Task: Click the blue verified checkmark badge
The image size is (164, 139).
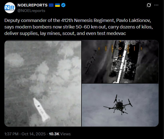Action: pyautogui.click(x=63, y=5)
